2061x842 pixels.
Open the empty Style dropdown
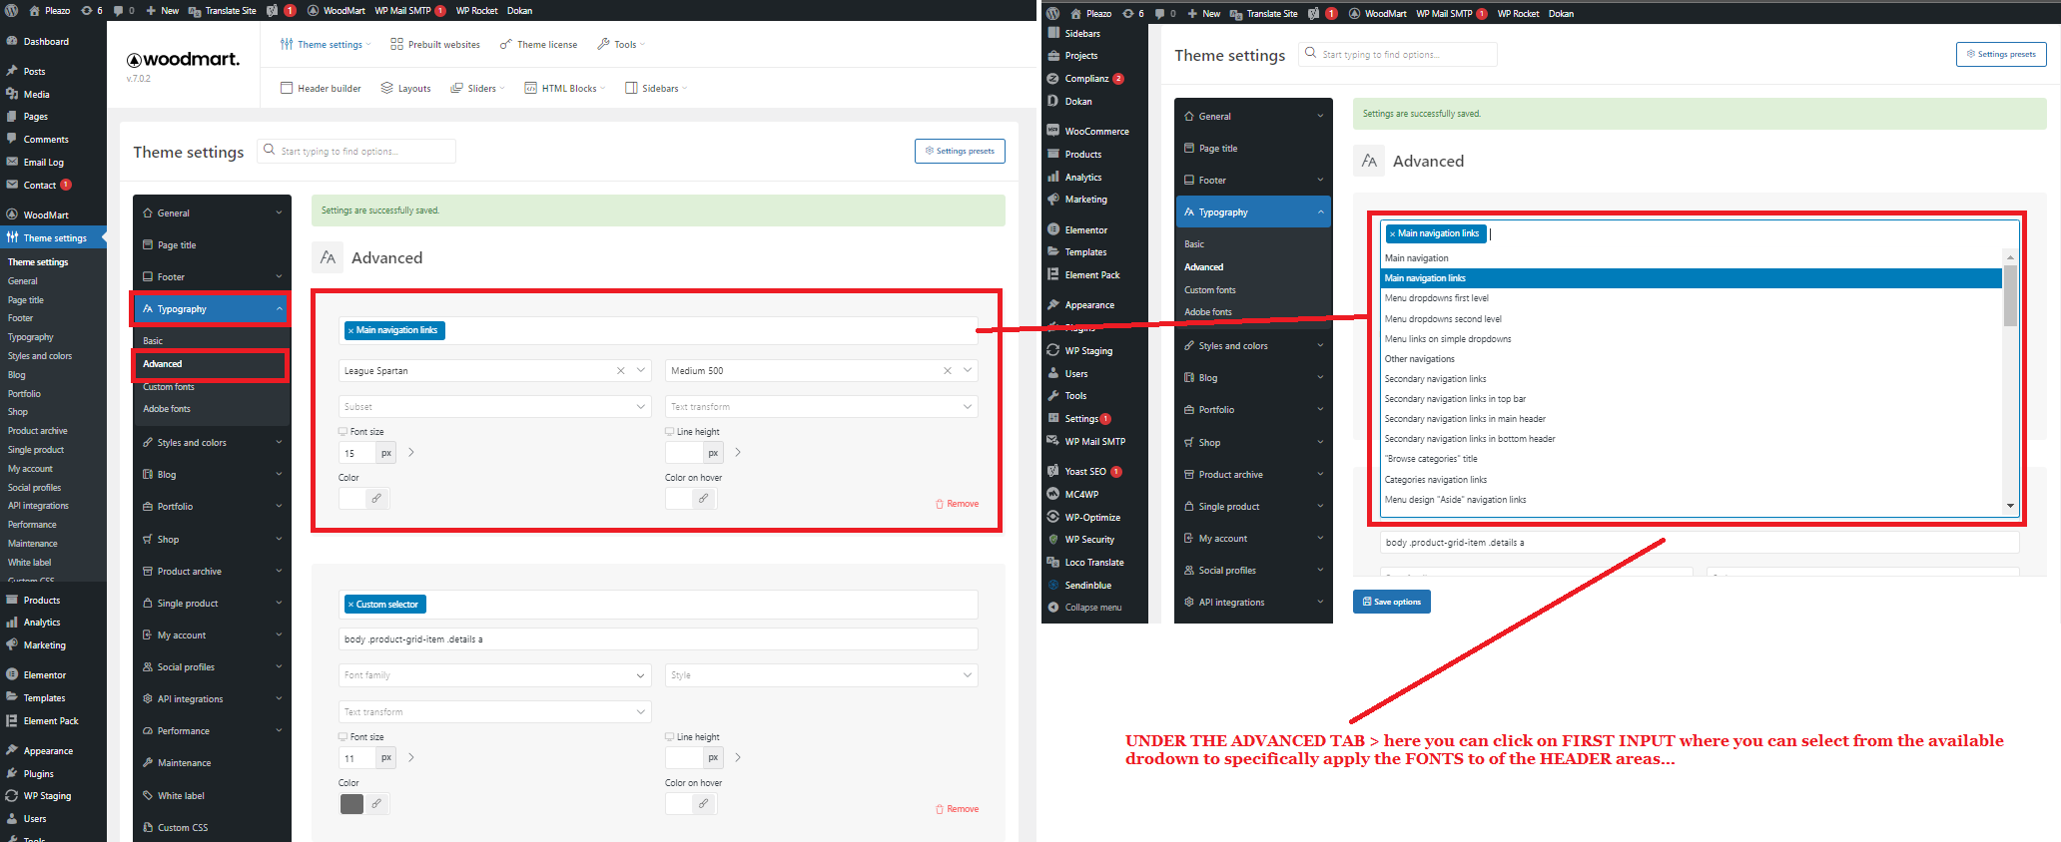(822, 675)
